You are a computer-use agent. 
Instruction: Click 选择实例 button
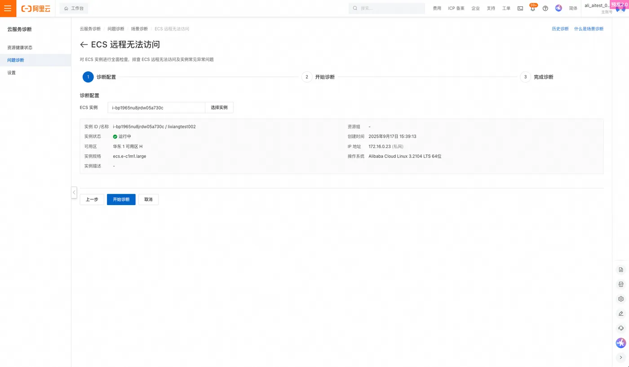click(x=219, y=108)
